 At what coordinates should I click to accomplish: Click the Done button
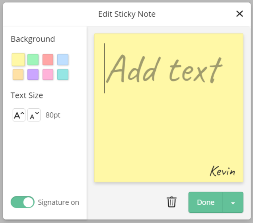(206, 202)
